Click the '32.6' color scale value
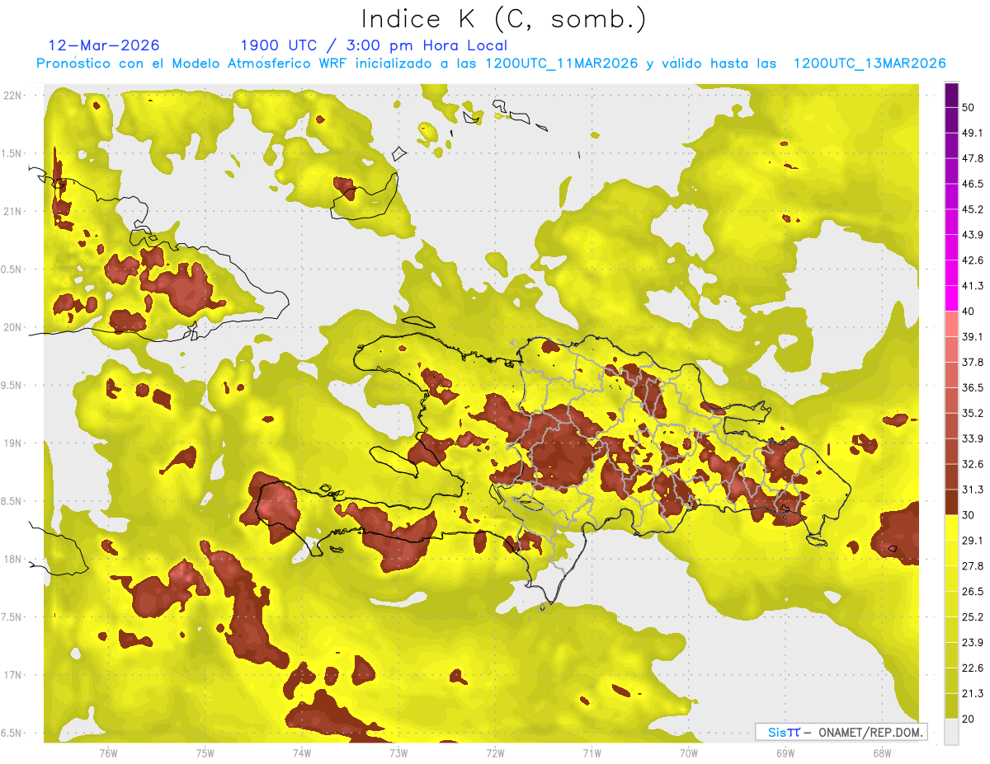This screenshot has width=990, height=764. (x=973, y=464)
